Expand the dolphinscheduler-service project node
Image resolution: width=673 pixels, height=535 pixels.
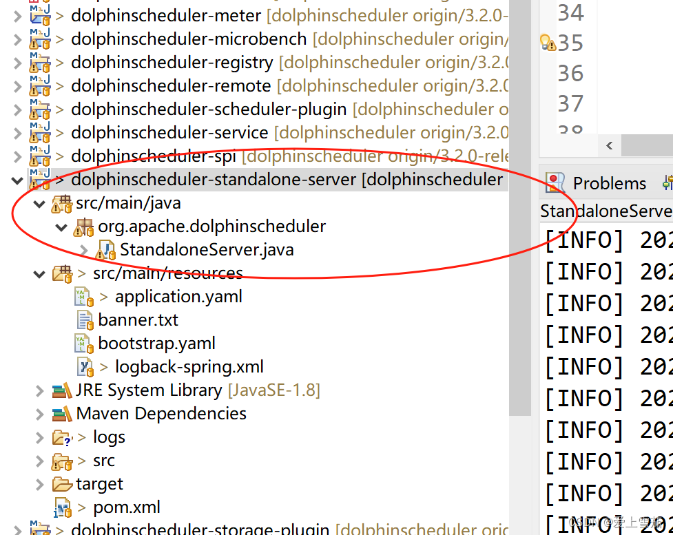click(18, 132)
